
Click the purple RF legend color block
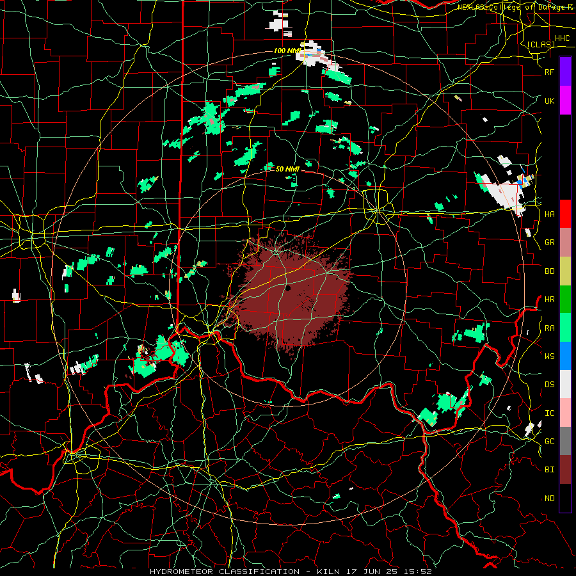click(x=565, y=71)
